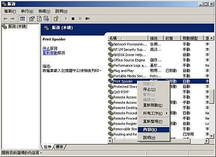Click horizontal scrollbar right arrow
The height and width of the screenshot is (157, 216).
(206, 141)
